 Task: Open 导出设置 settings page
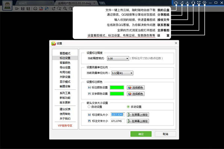(65, 67)
